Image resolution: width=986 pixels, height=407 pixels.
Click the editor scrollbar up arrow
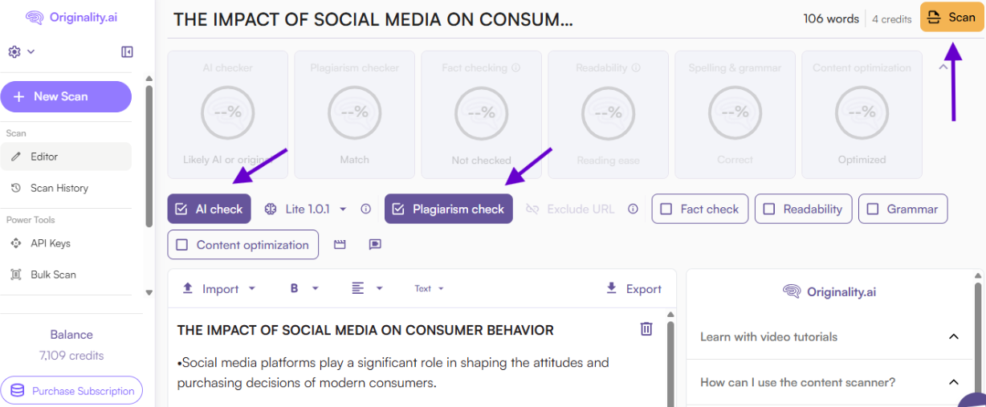click(x=670, y=314)
